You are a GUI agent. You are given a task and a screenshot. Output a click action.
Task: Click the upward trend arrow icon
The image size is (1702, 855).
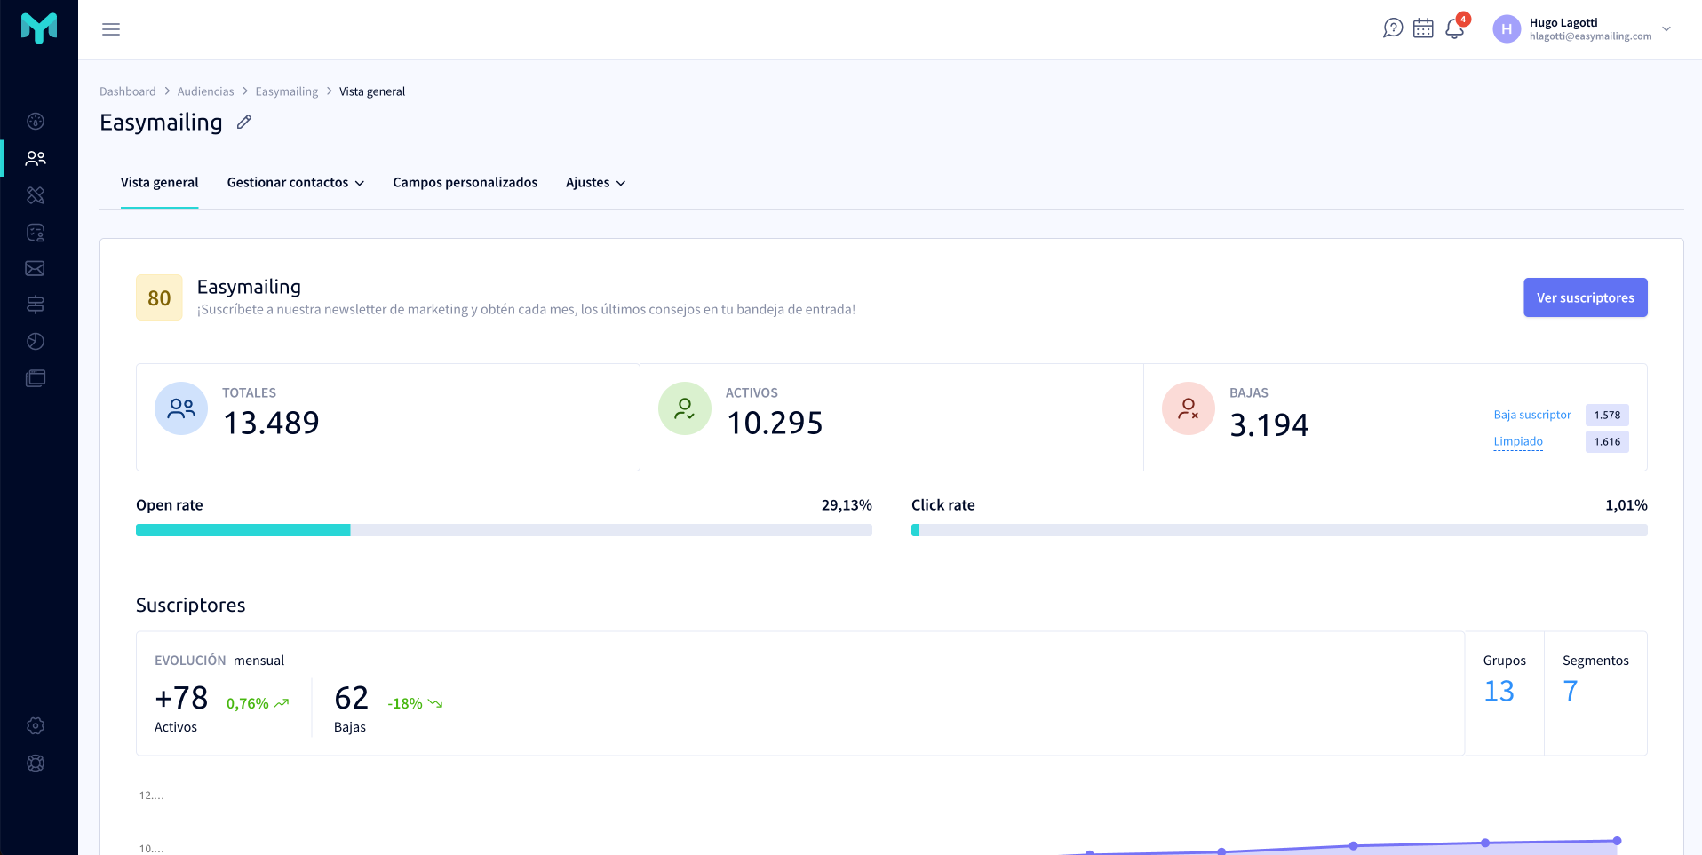tap(282, 703)
